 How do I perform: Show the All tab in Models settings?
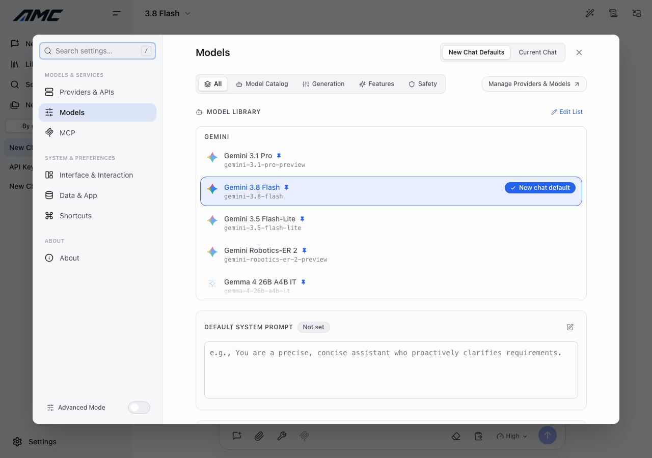tap(213, 84)
